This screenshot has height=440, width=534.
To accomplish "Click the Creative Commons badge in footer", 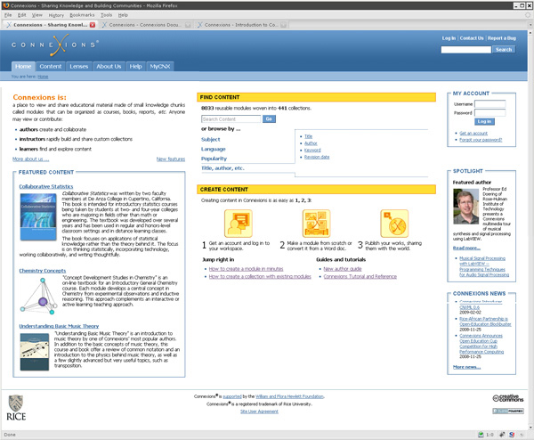I will 509,398.
